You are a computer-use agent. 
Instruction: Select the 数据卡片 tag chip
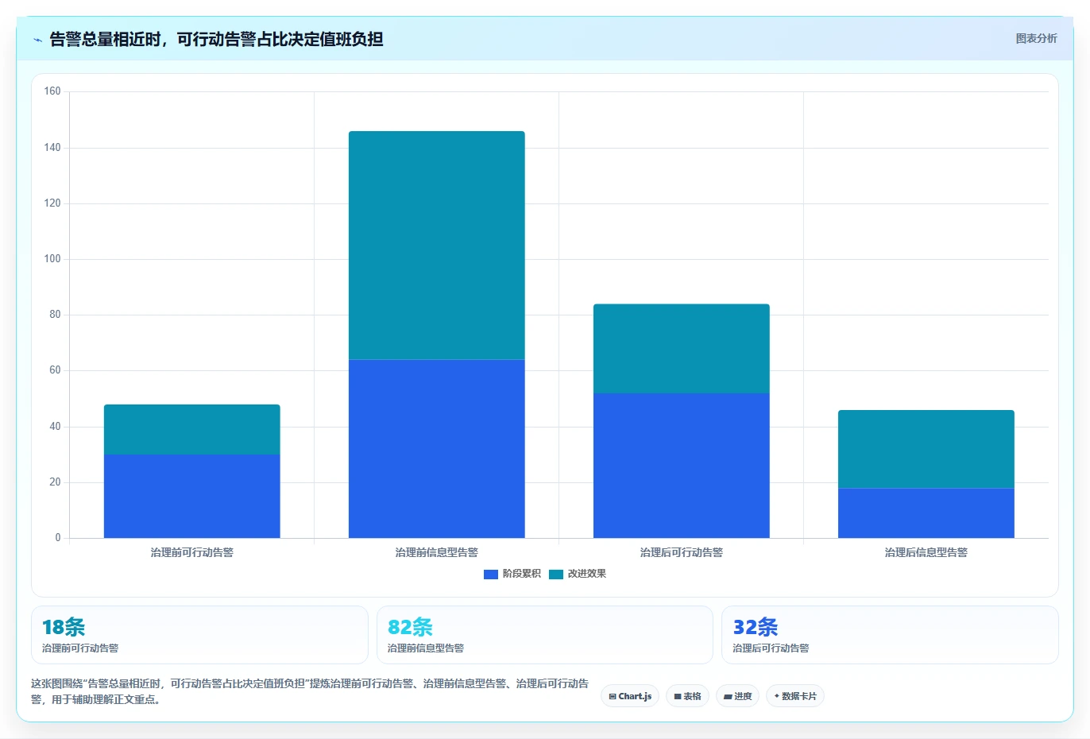point(795,696)
